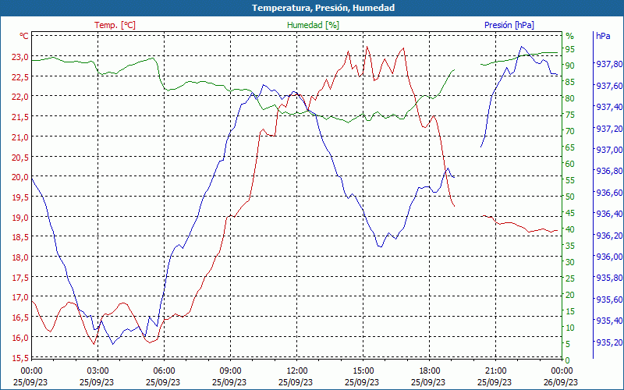Screen dimensions: 624x390
Task: Click the 20,5 temperature axis value
Action: (x=20, y=158)
